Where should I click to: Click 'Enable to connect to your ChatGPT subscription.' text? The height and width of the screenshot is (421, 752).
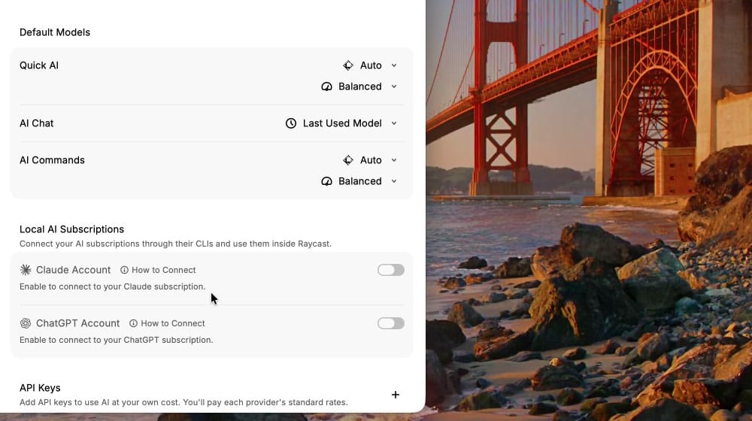coord(116,340)
